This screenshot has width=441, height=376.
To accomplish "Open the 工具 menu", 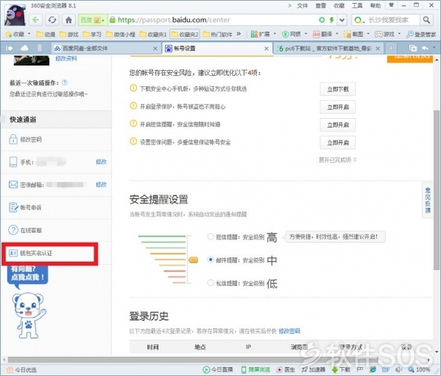I will 357,5.
